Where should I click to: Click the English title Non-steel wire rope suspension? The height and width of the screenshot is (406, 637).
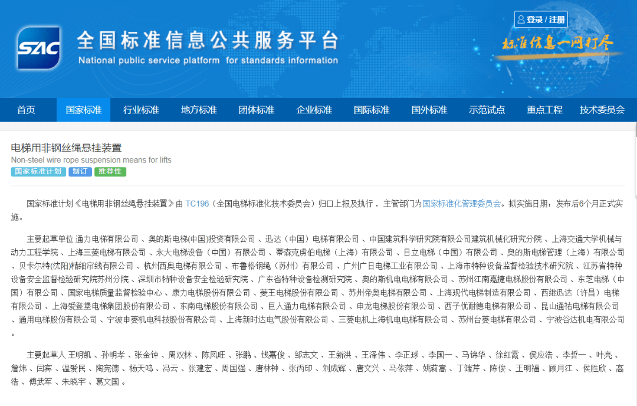pos(91,160)
